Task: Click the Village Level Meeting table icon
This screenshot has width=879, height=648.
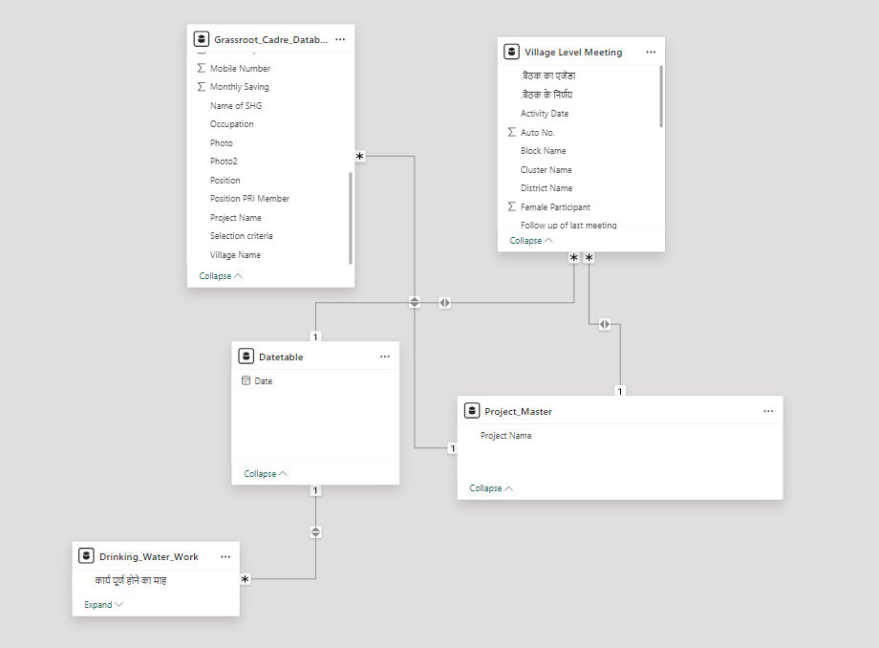Action: (511, 52)
